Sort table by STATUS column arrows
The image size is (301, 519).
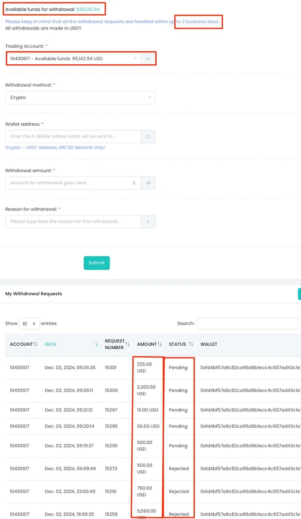(191, 344)
